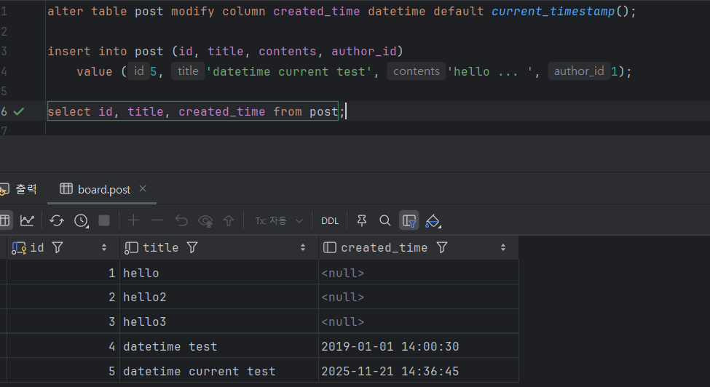Add a new row to the table

point(133,220)
